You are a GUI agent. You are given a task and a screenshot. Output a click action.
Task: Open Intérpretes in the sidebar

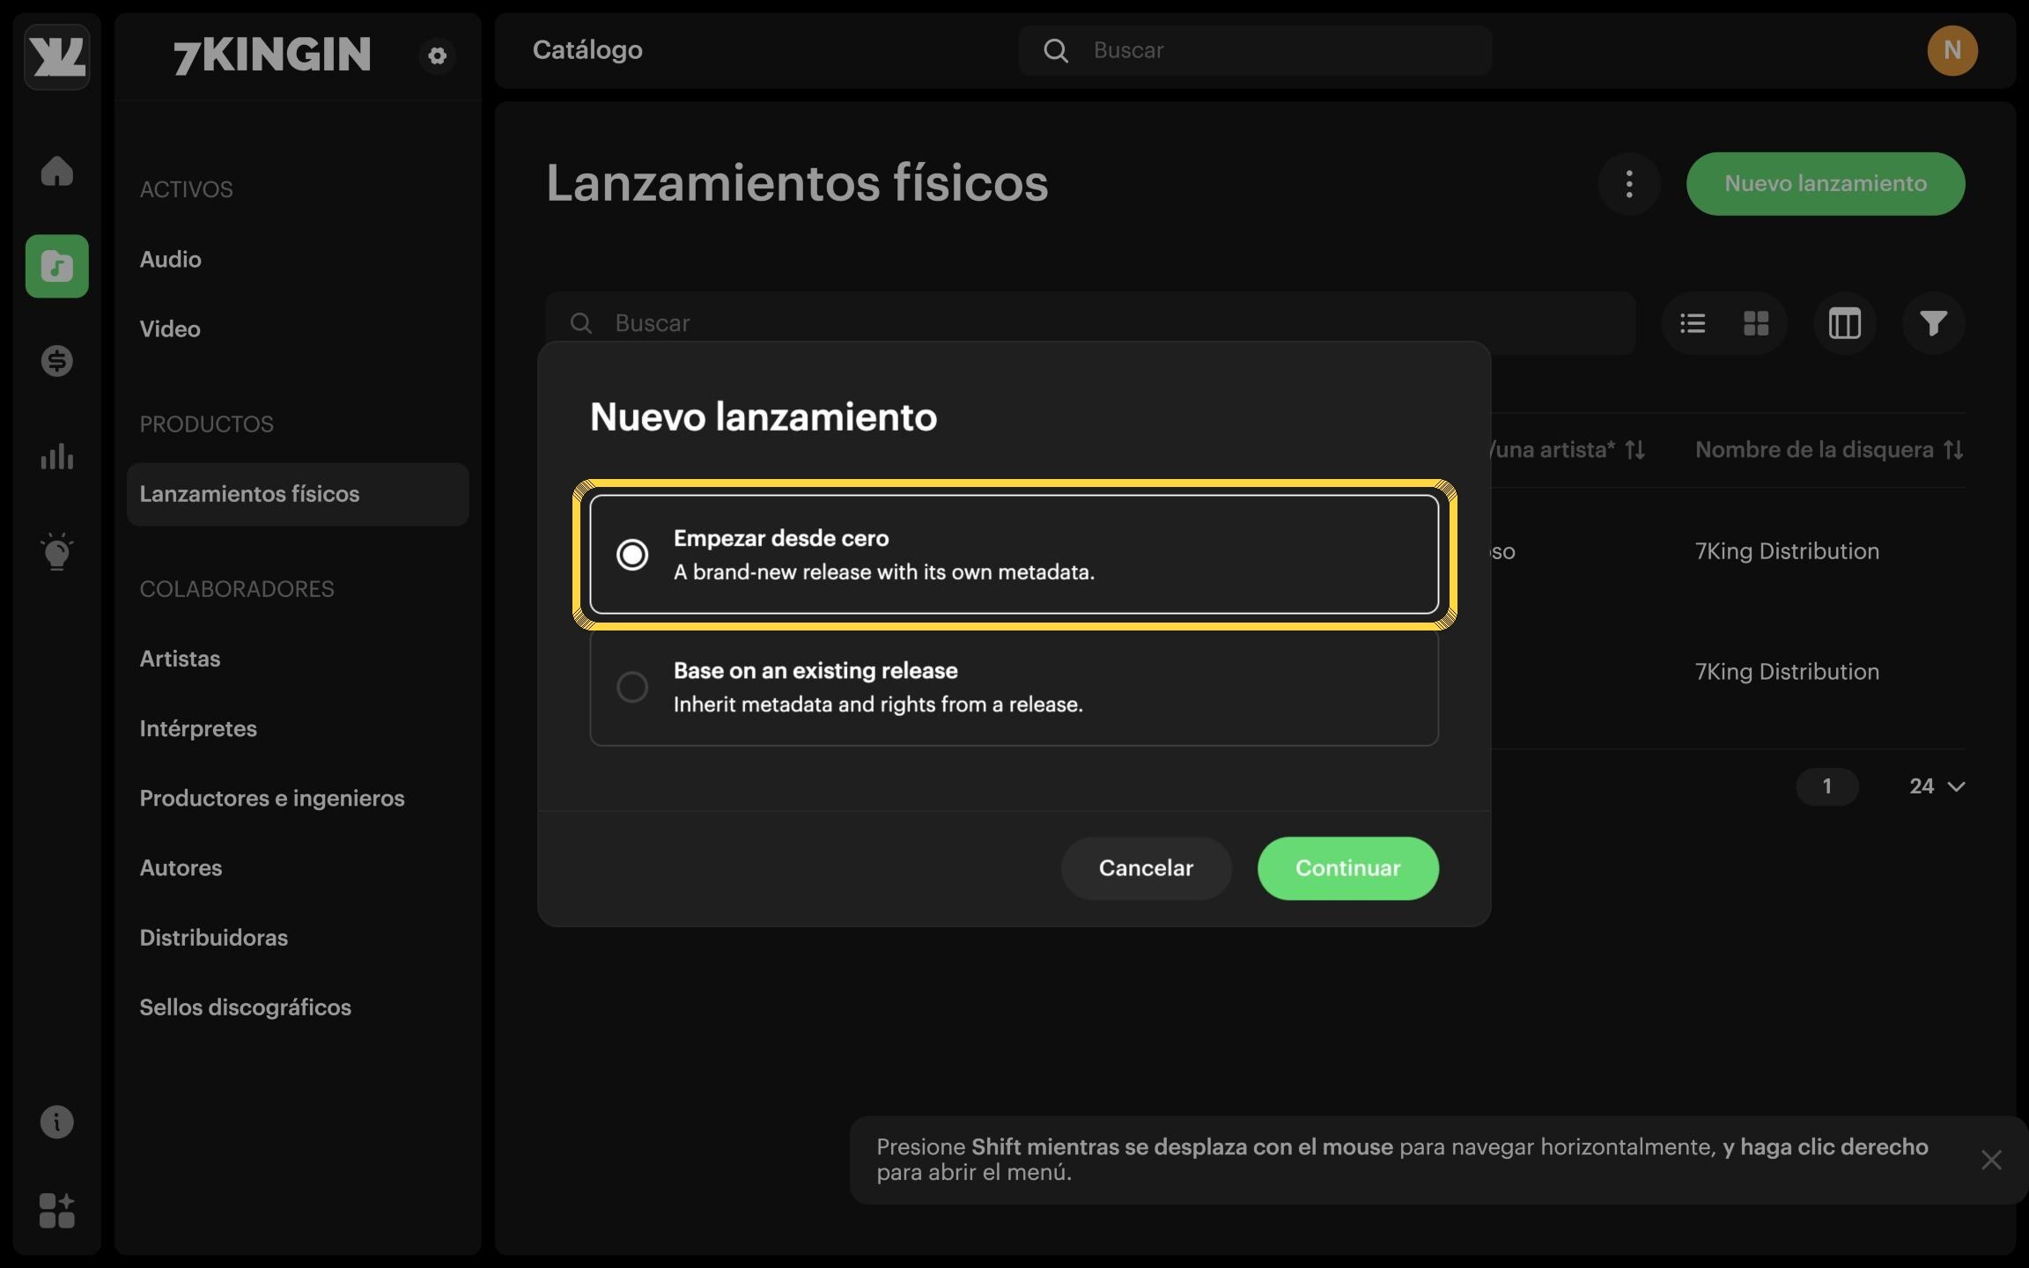[198, 728]
